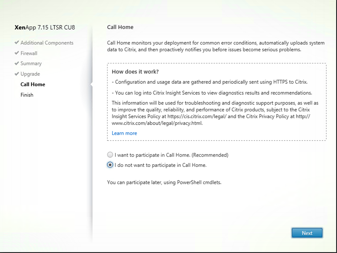Screen dimensions: 337x253
Task: Go to the Upgrade step
Action: (x=30, y=74)
